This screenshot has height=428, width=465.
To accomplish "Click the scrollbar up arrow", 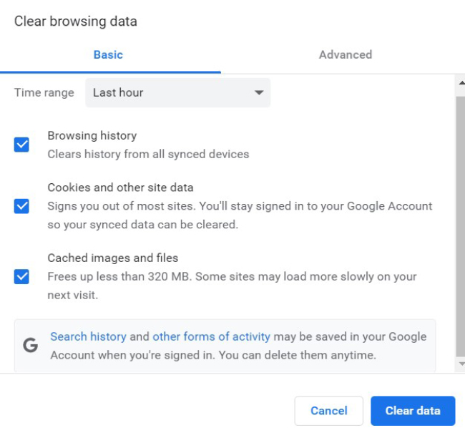I will point(461,83).
